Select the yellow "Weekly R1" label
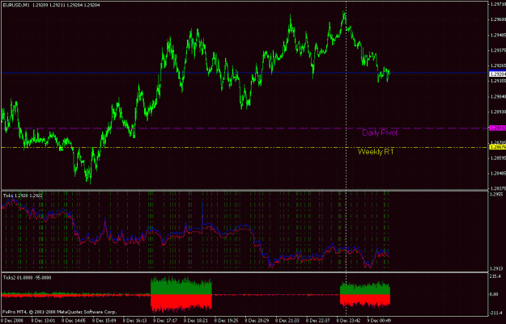Image resolution: width=506 pixels, height=324 pixels. 376,152
